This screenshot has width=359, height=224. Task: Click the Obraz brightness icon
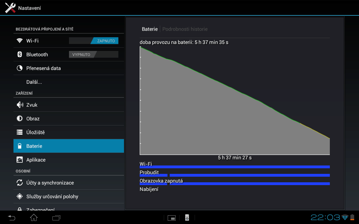point(20,119)
